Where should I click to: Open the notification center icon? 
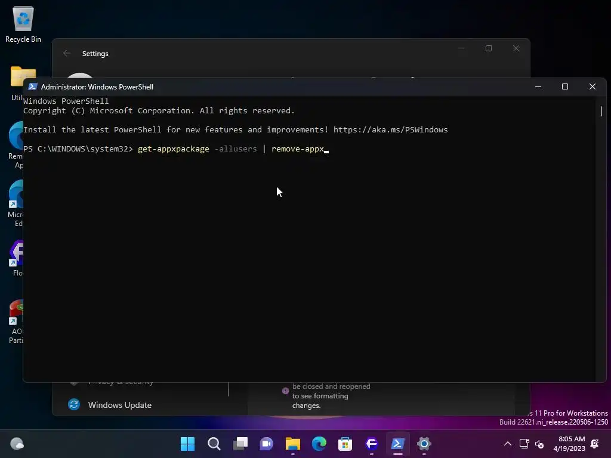595,444
